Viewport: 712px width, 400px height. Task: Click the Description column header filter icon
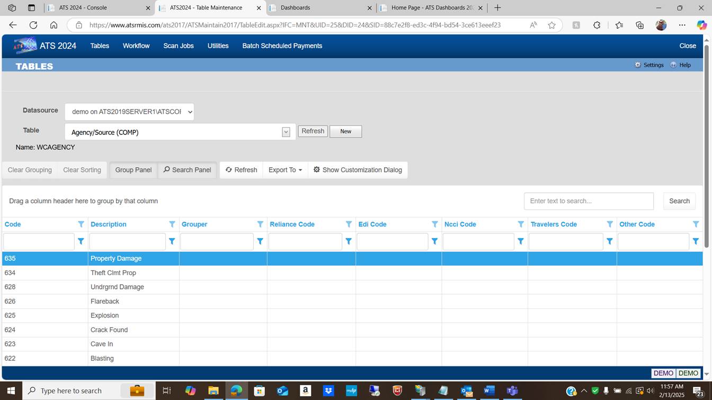tap(172, 224)
